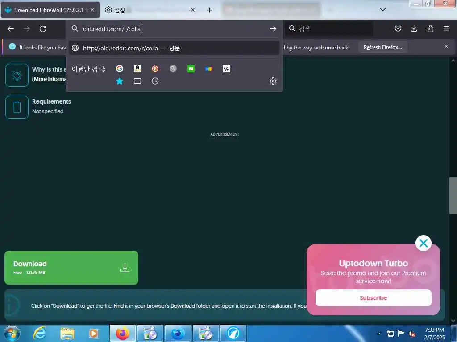
Task: Go back to the previous page
Action: click(11, 29)
